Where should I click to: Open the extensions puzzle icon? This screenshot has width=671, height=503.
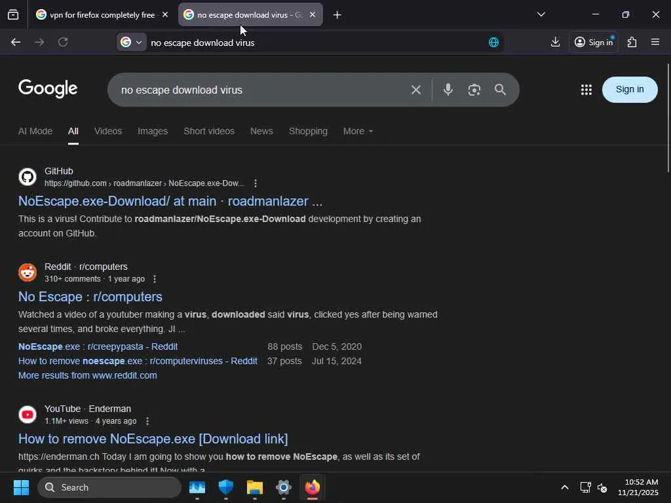pyautogui.click(x=632, y=42)
